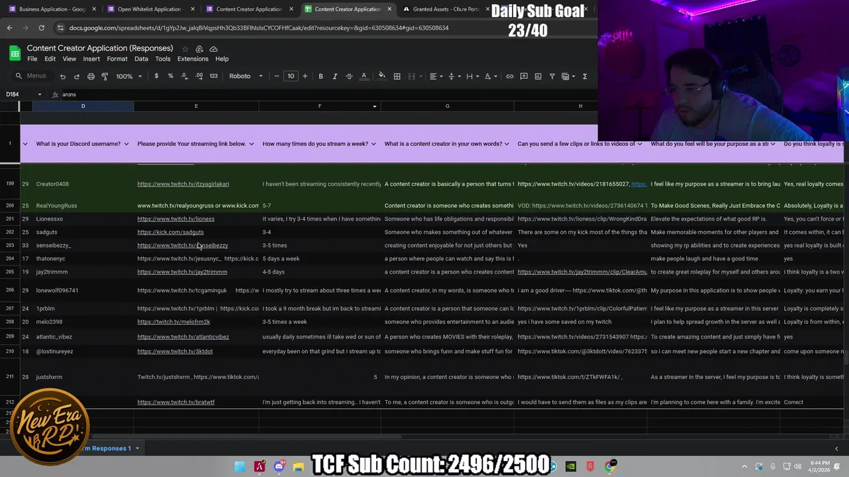
Task: Click the move-to-folder icon beside the title
Action: [x=199, y=49]
